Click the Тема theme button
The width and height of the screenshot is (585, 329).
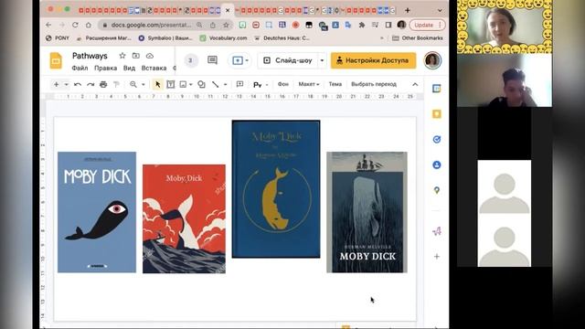(x=335, y=84)
